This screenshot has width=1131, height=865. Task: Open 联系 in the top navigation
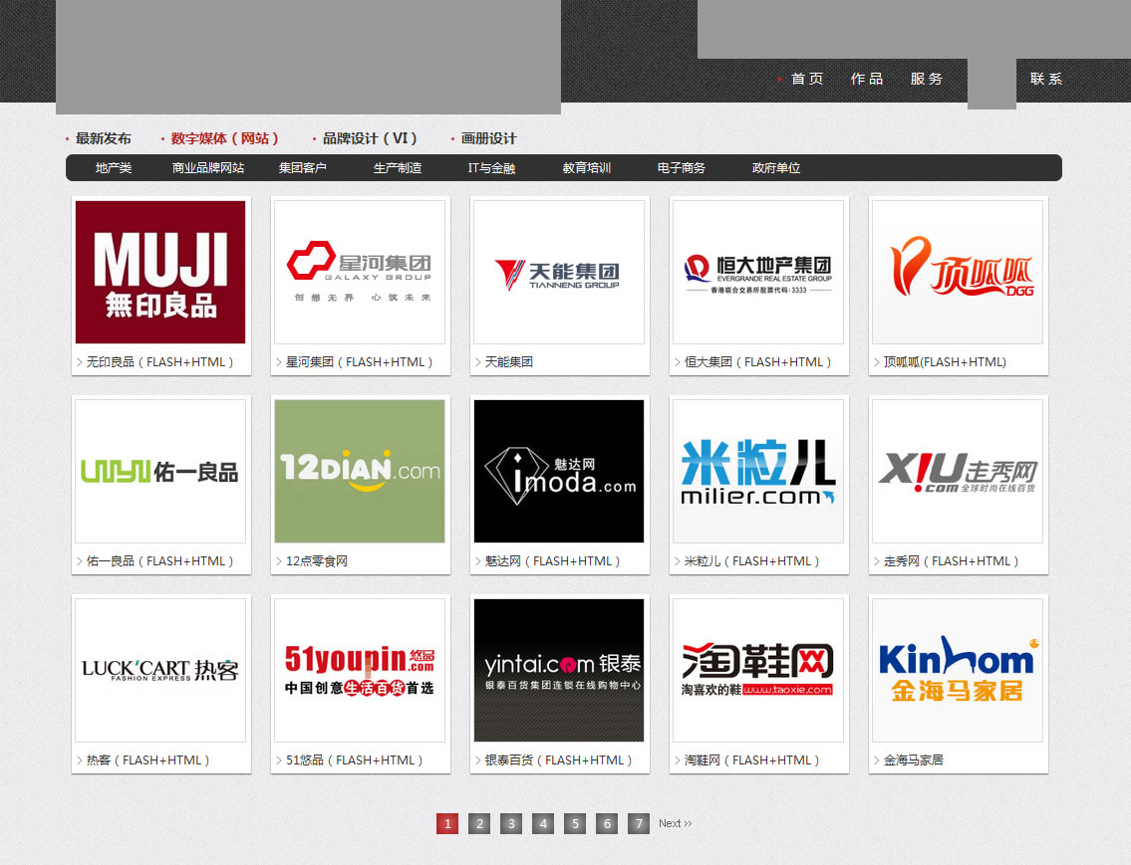click(1046, 79)
